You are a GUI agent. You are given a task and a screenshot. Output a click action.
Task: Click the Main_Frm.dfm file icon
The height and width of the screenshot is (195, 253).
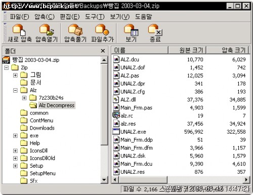(116, 148)
